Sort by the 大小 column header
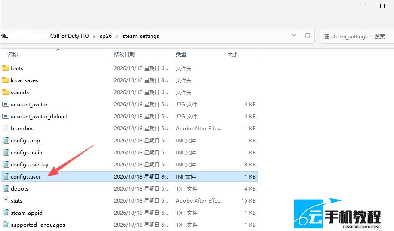Viewport: 394px width, 231px height. pos(232,54)
